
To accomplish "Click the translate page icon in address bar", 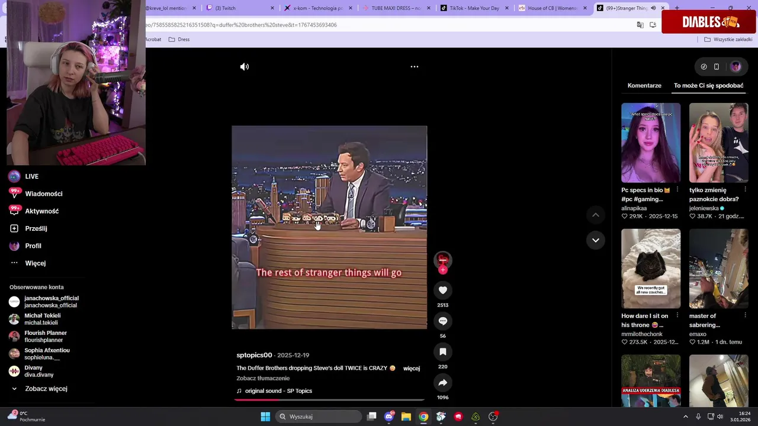I will [640, 25].
